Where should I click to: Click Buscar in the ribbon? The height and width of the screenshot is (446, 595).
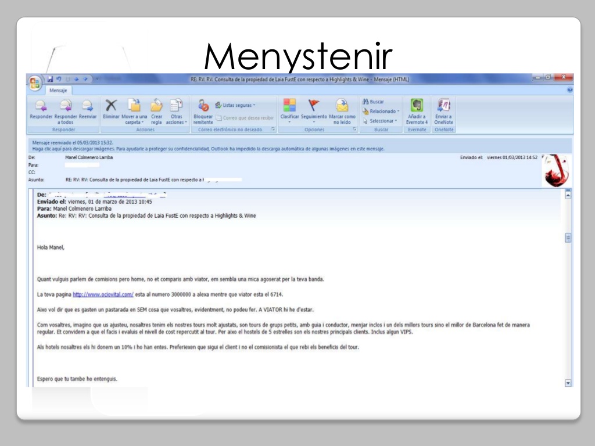[373, 102]
